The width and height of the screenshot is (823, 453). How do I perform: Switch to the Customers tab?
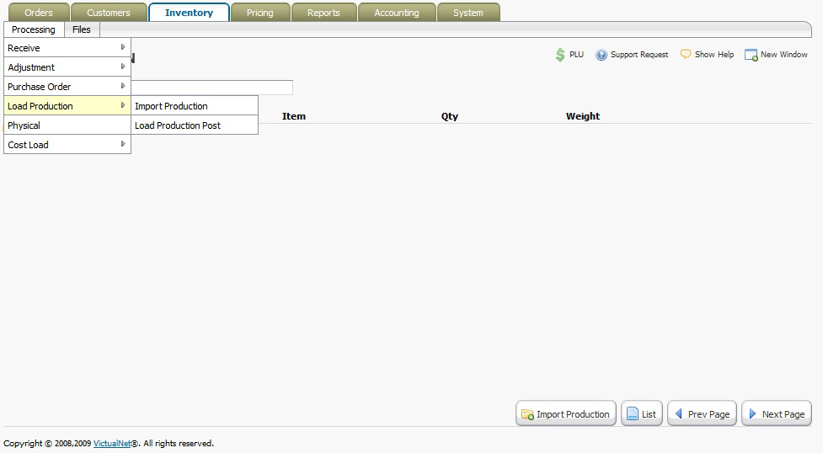point(109,12)
